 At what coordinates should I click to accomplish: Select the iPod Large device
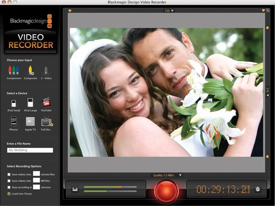pyautogui.click(x=30, y=102)
